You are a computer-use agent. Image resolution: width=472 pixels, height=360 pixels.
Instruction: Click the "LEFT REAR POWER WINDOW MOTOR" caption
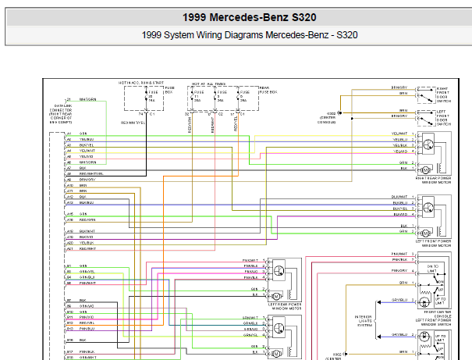[x=285, y=306]
